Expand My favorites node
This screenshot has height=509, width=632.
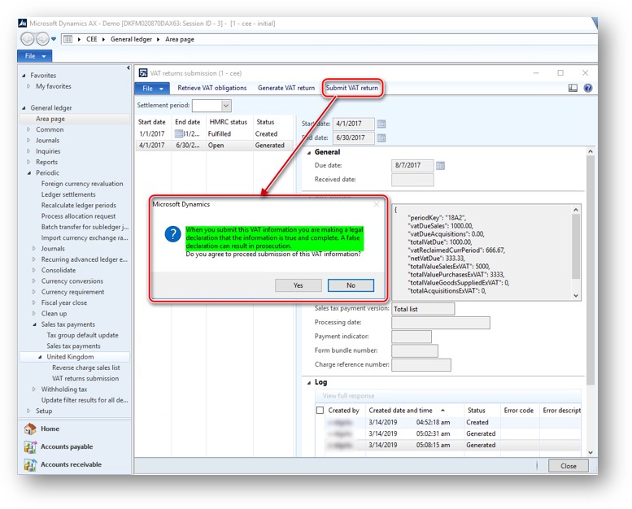pos(28,86)
